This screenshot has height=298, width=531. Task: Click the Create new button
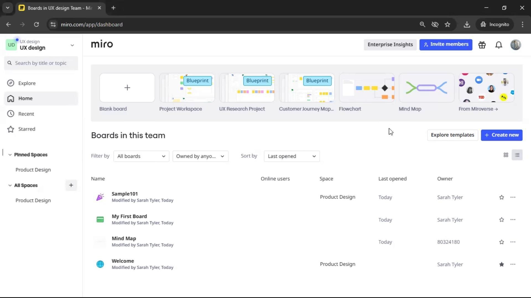coord(501,135)
